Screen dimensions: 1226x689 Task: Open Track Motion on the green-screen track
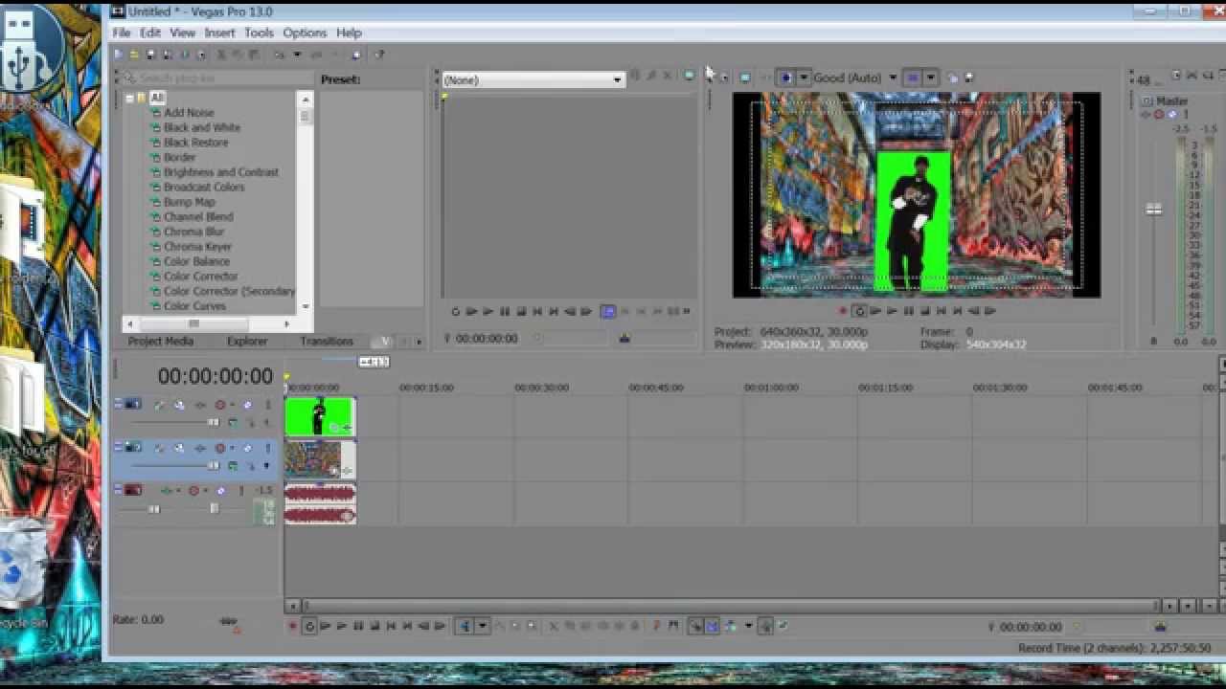[179, 405]
